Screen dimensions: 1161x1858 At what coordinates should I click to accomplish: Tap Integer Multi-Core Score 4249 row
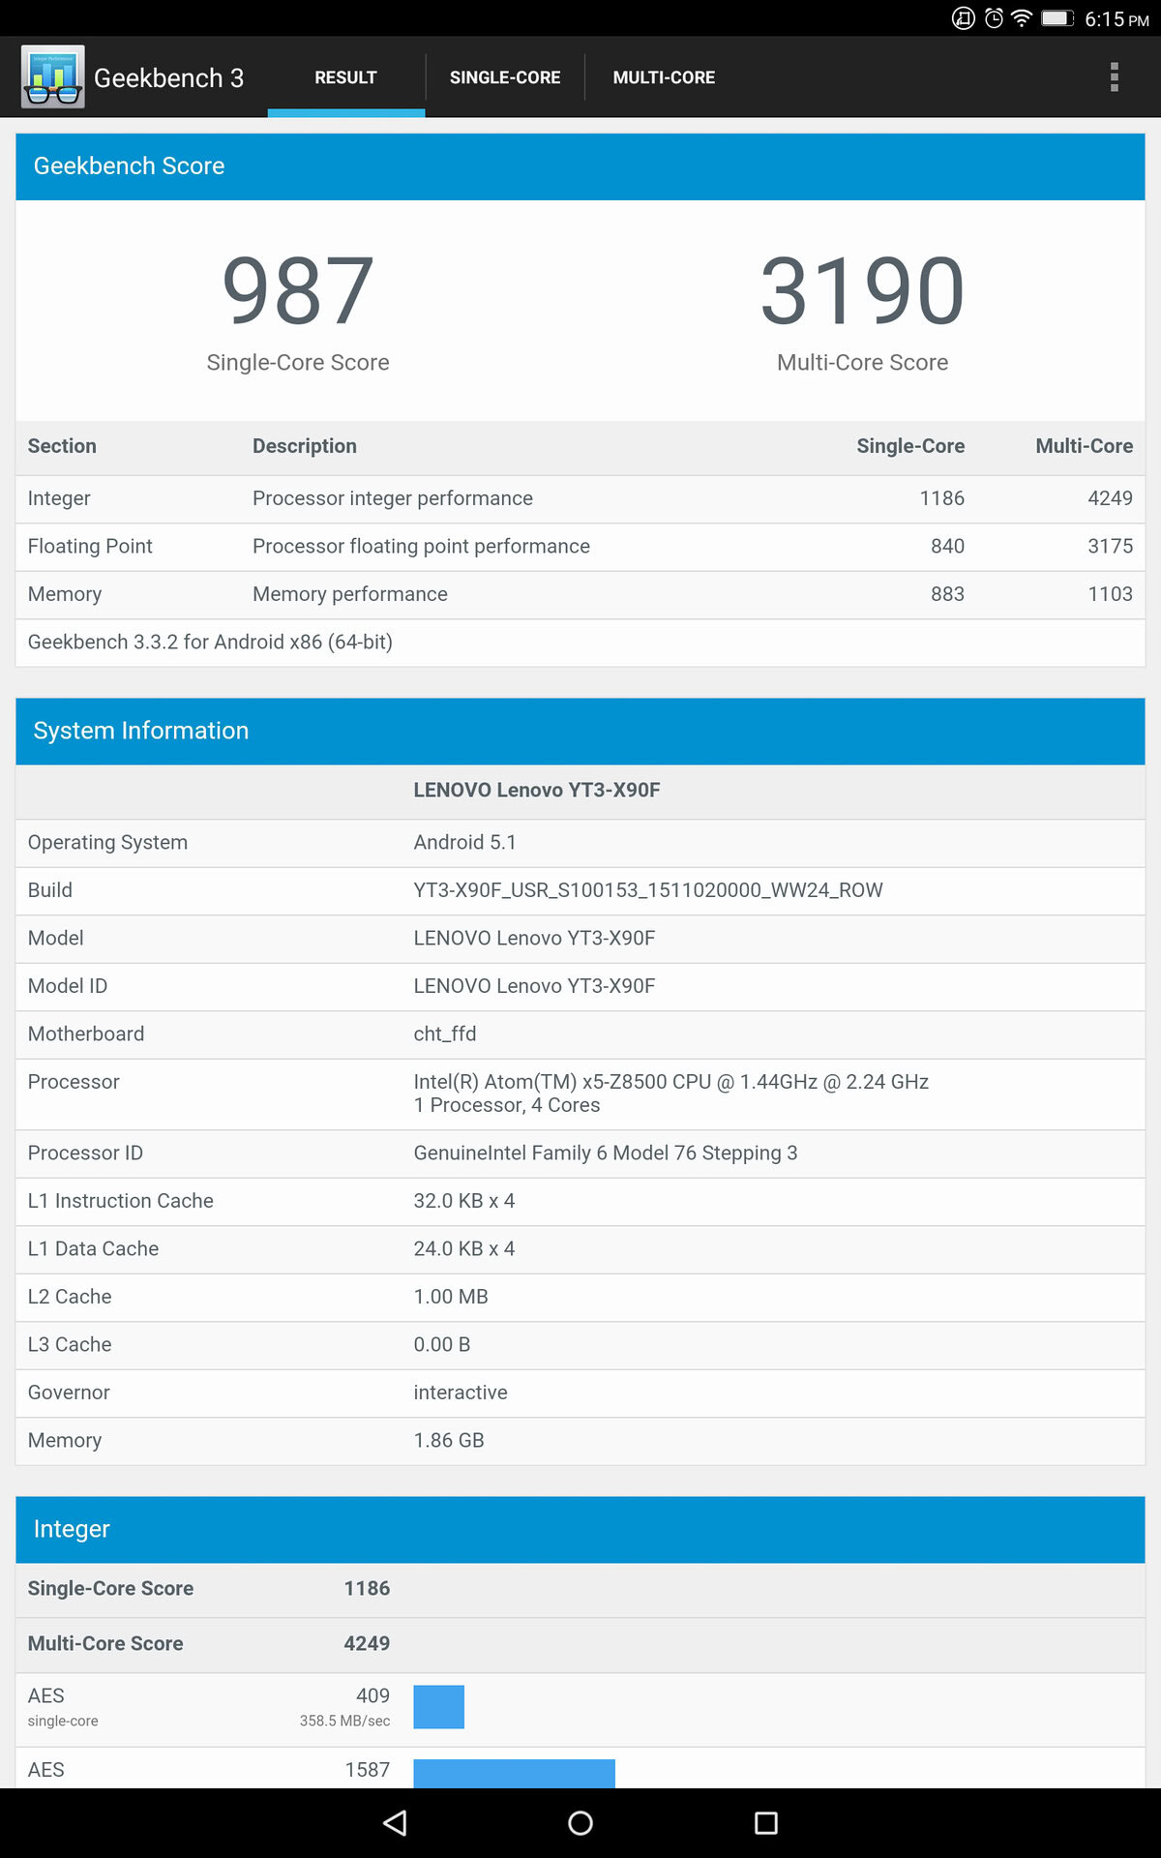(580, 1644)
